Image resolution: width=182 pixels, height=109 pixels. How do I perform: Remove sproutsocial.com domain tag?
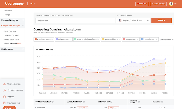(119, 39)
